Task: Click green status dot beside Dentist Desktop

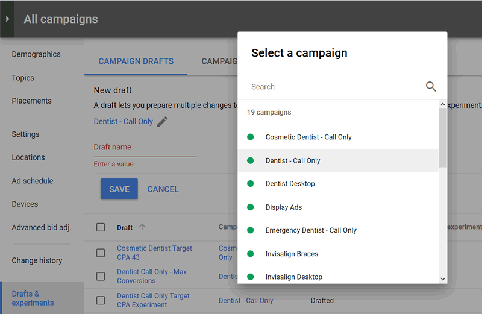Action: tap(251, 184)
